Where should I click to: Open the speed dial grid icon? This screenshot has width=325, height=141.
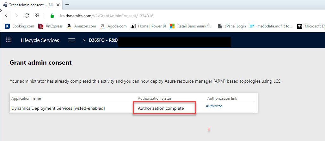coord(37,15)
